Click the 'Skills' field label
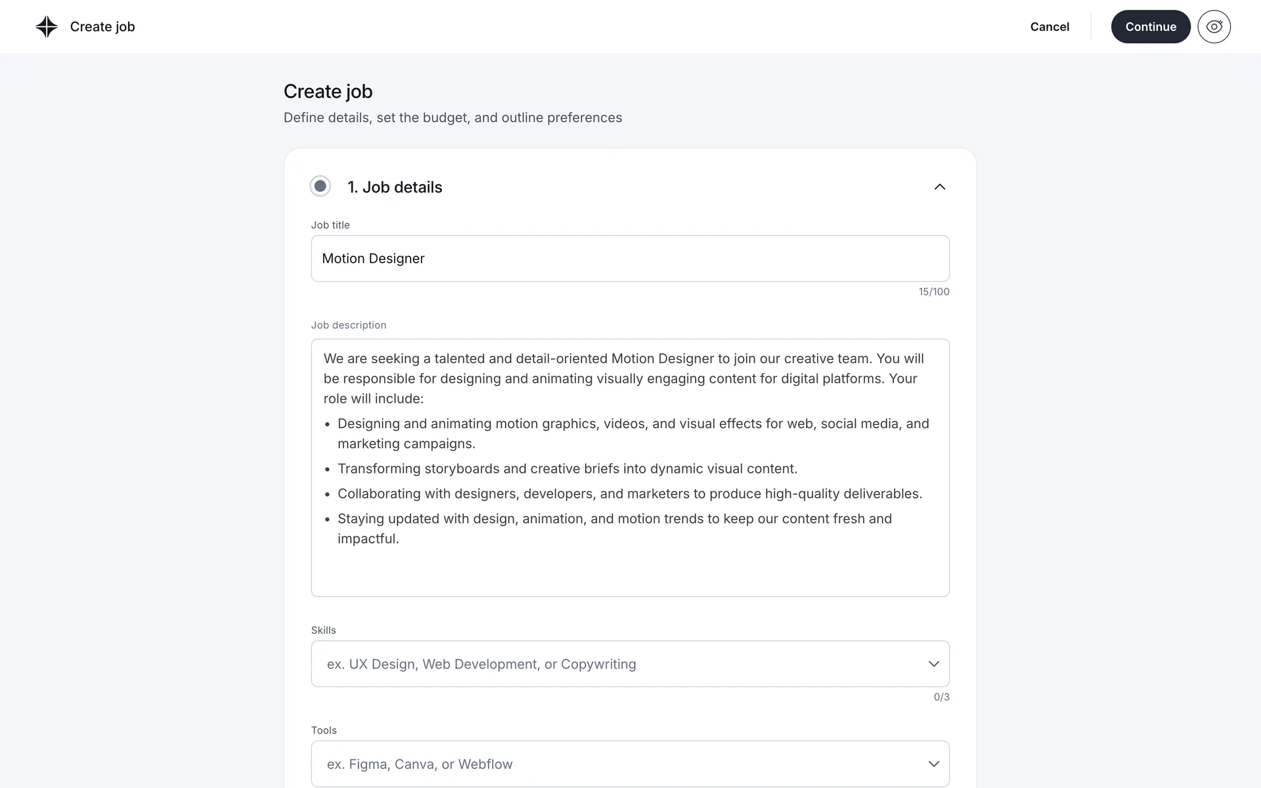Screen dimensions: 1261x788 pos(323,630)
